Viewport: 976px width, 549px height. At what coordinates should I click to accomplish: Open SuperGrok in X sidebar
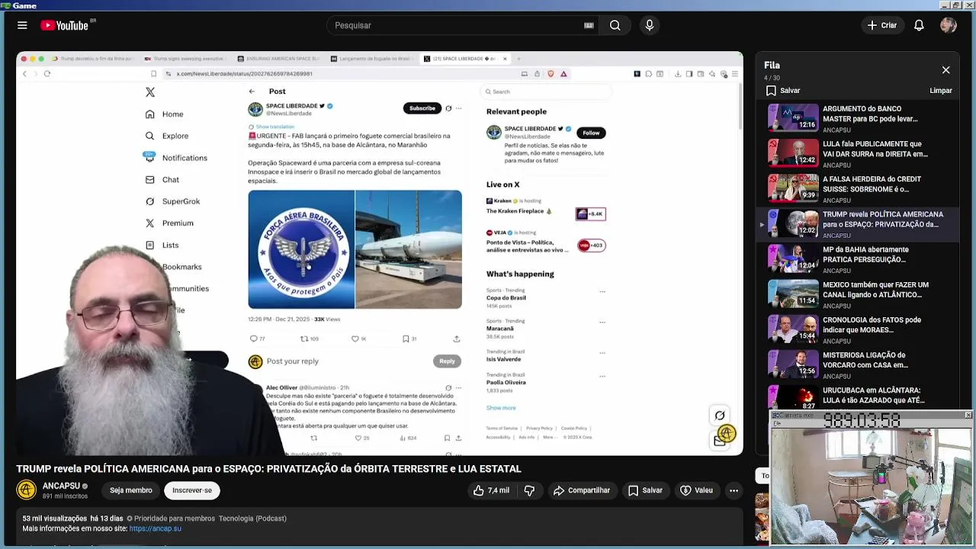pos(172,201)
